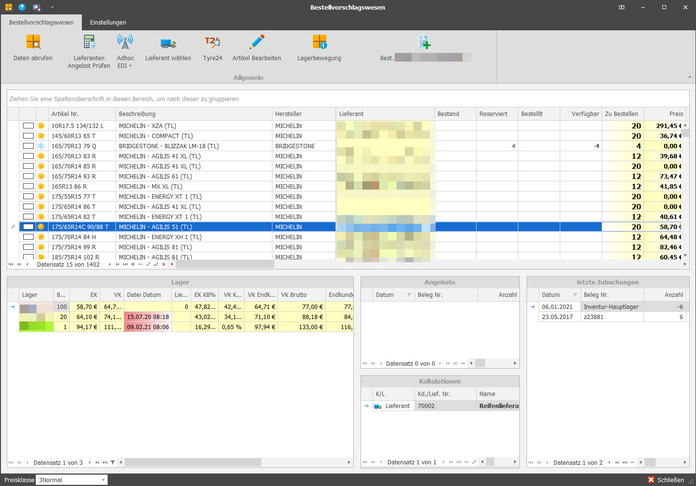Click the edit pencil in Kalkulationen navigator
The height and width of the screenshot is (486, 696).
pos(474,462)
